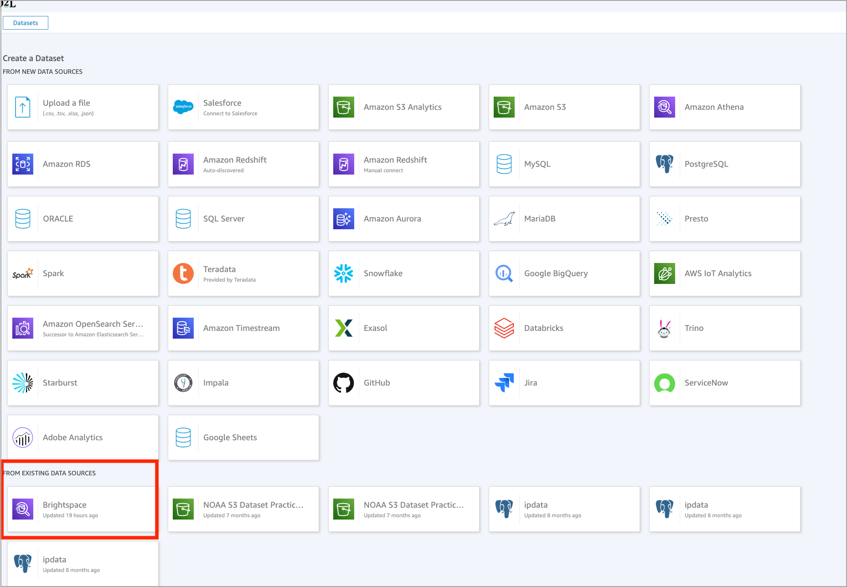Click the ServiceNow connector icon
This screenshot has height=587, width=847.
(x=665, y=383)
